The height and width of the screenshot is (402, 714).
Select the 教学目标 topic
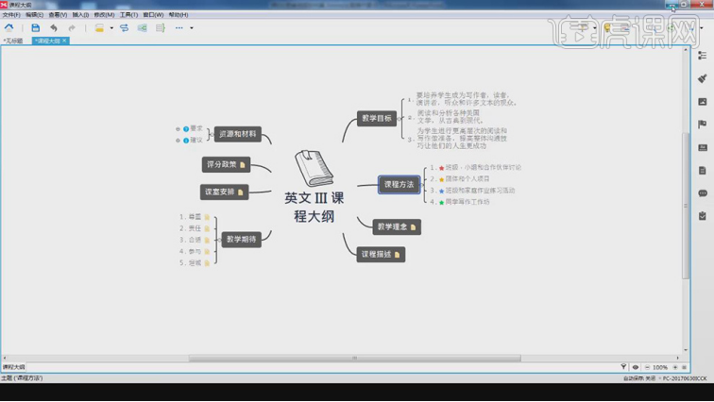coord(377,119)
